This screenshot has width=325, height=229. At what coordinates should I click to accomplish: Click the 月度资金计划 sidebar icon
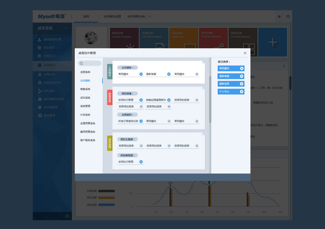[x=40, y=83]
